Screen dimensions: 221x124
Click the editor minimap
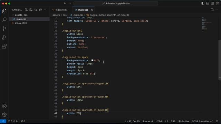206,24
